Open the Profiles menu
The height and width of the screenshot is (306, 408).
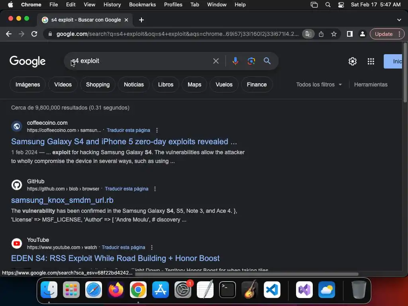pyautogui.click(x=173, y=5)
